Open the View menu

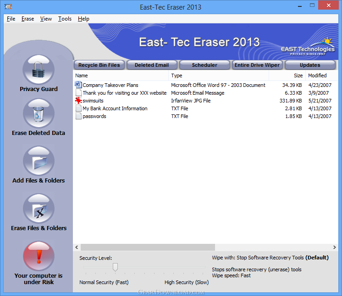[x=46, y=19]
